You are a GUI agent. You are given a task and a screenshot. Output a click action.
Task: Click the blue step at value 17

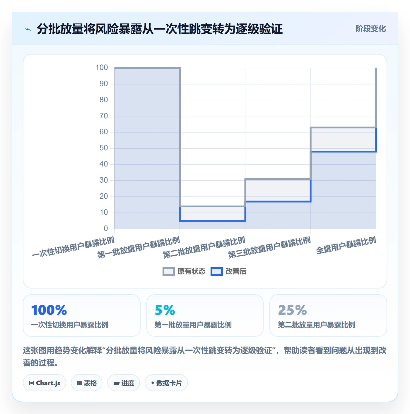pos(278,201)
